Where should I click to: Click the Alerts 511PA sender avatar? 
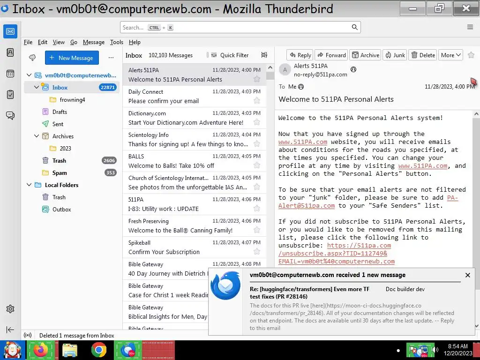(285, 70)
